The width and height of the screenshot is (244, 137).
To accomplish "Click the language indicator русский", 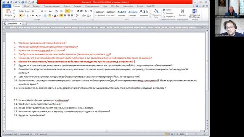I will 43,134.
